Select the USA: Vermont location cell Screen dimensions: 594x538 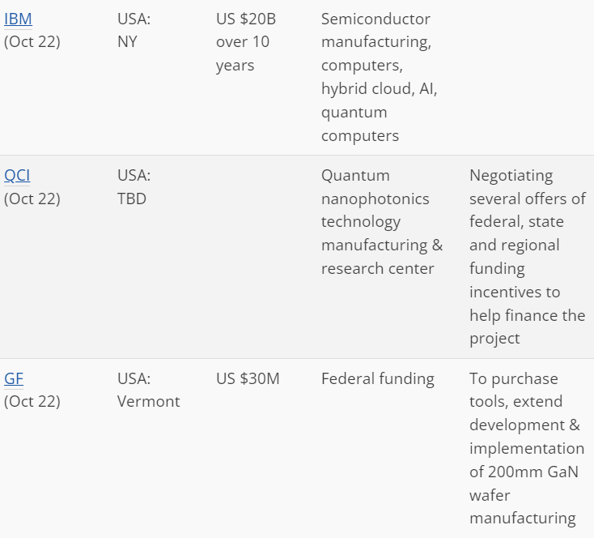point(149,390)
